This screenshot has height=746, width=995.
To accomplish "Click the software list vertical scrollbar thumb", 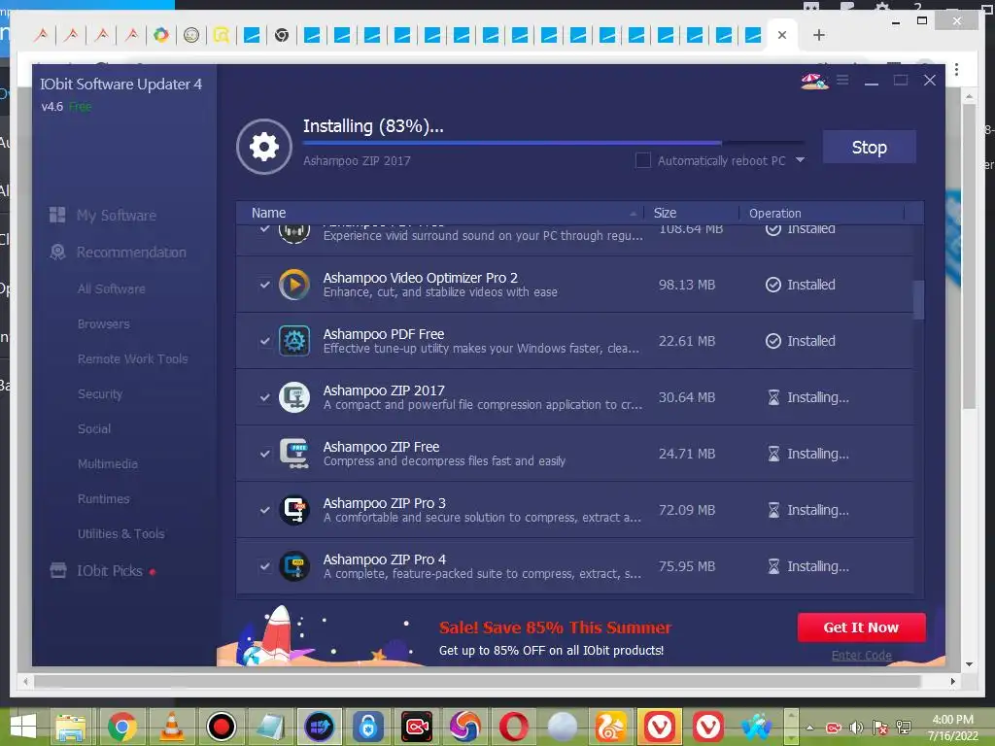I will (918, 299).
